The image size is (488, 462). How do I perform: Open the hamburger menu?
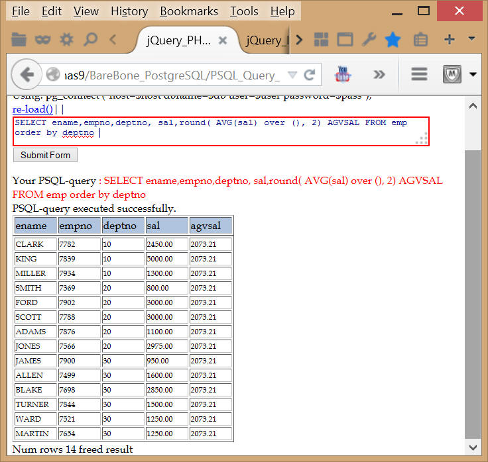click(419, 74)
